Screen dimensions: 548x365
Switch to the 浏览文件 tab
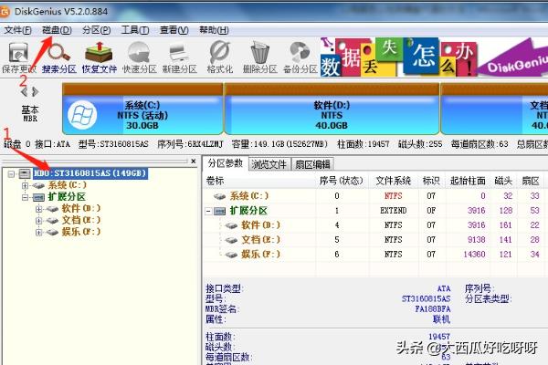[269, 163]
